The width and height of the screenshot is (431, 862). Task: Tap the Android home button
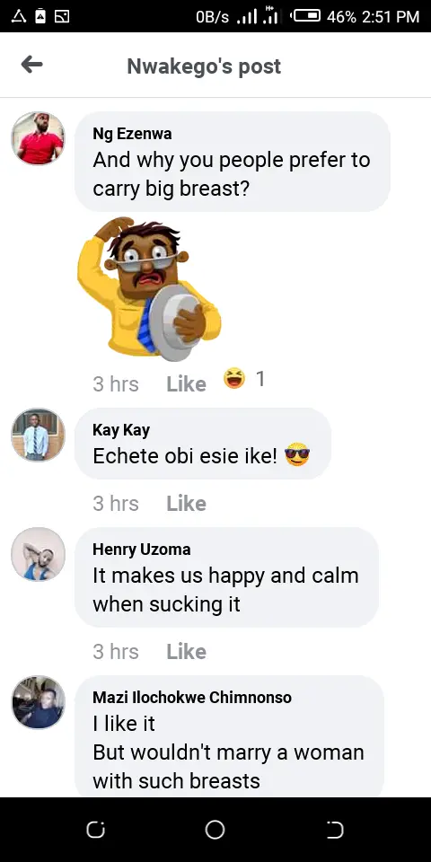click(215, 830)
